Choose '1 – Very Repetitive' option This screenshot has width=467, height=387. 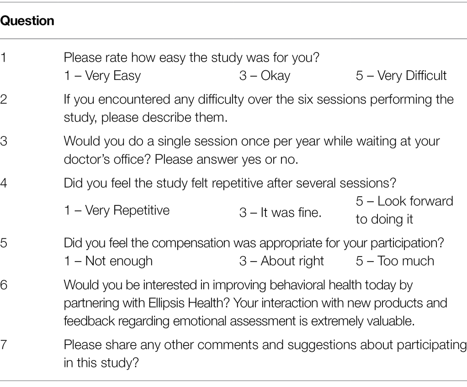pyautogui.click(x=117, y=210)
